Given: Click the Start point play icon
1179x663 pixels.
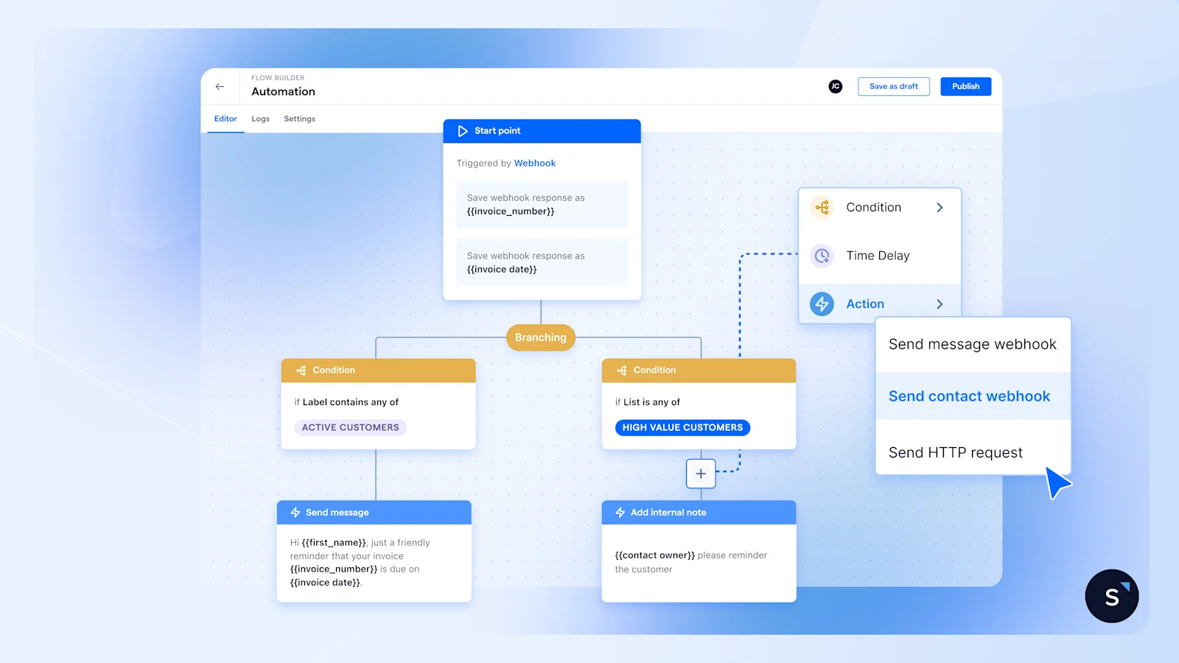Looking at the screenshot, I should coord(462,130).
